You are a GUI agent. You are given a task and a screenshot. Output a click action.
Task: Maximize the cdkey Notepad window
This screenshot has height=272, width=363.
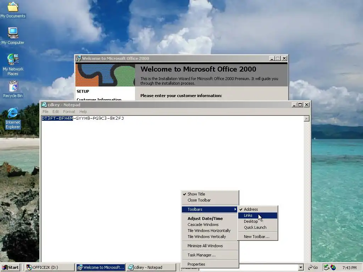pyautogui.click(x=300, y=105)
